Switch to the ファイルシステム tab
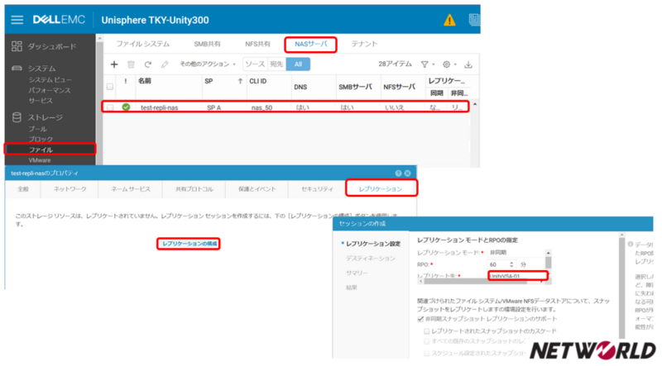Image resolution: width=662 pixels, height=366 pixels. (x=142, y=44)
